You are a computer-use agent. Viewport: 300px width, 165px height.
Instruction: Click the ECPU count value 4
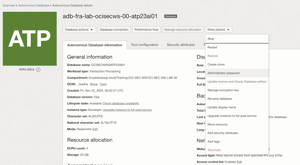(x=87, y=148)
